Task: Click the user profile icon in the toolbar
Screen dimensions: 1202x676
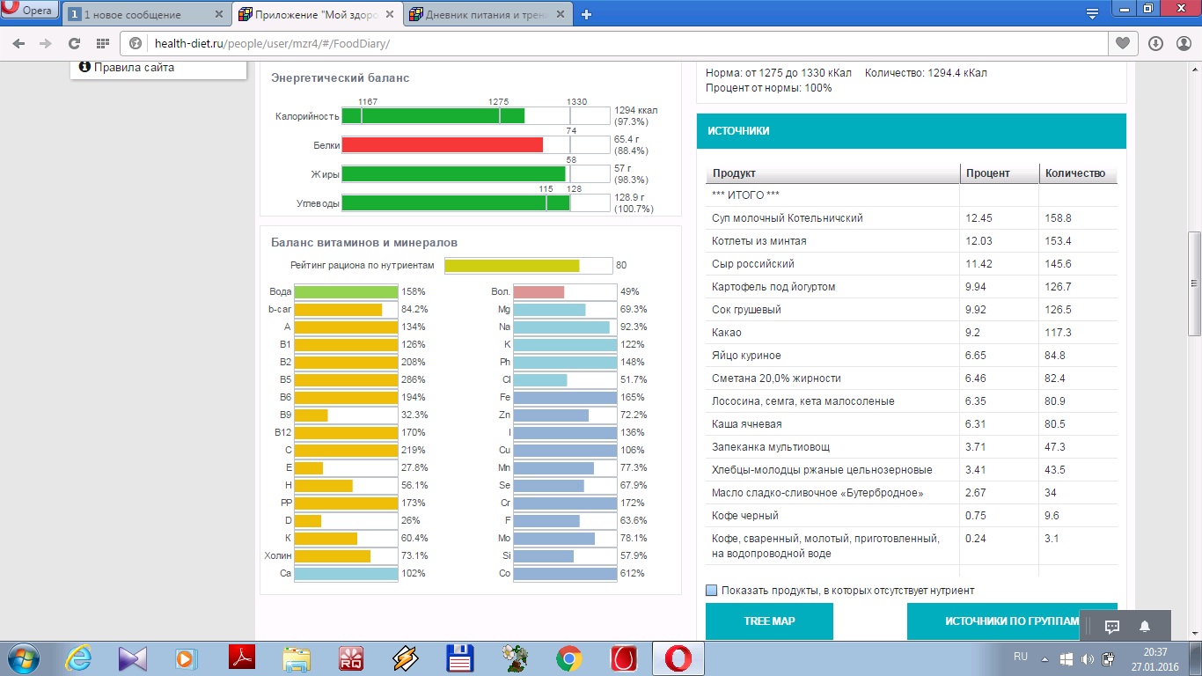Action: click(1183, 43)
